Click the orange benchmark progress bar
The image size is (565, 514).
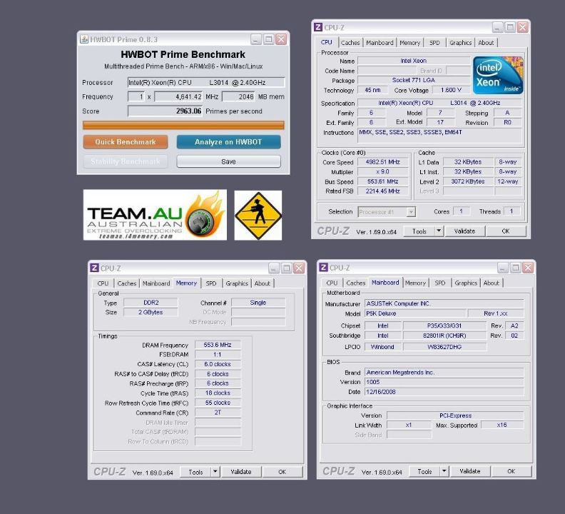183,125
